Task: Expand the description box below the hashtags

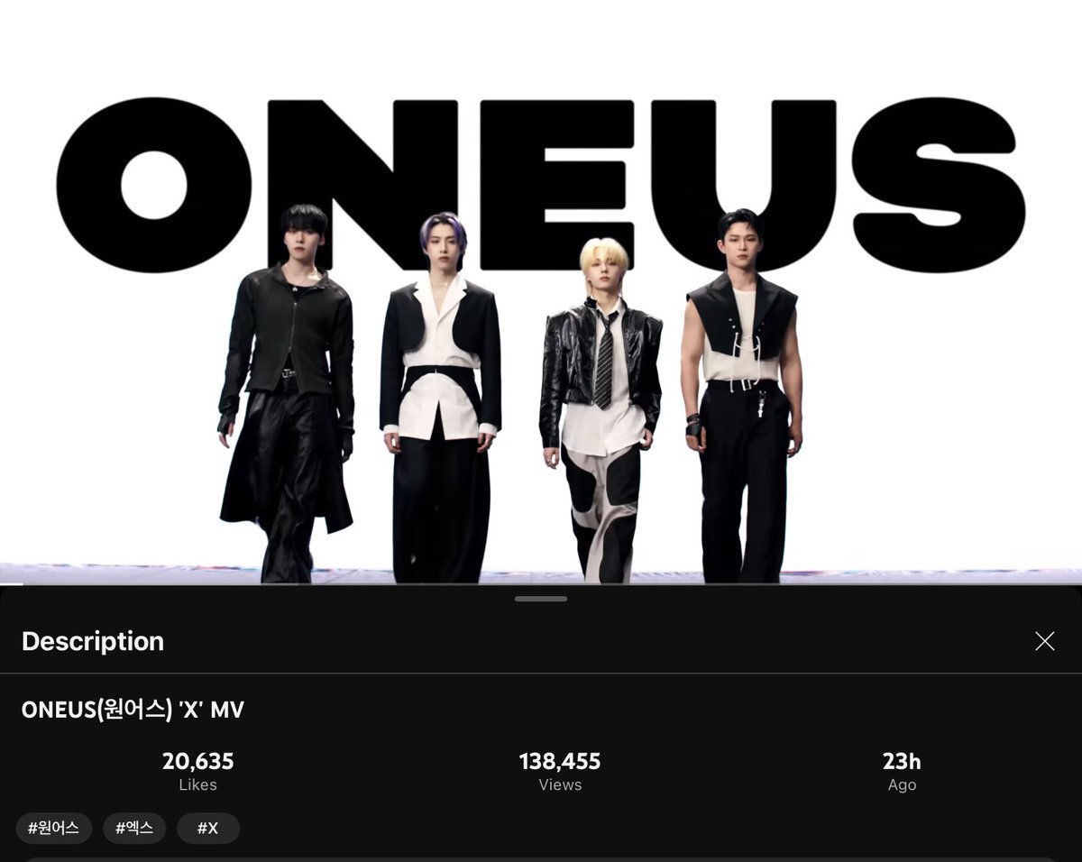Action: pos(541,858)
